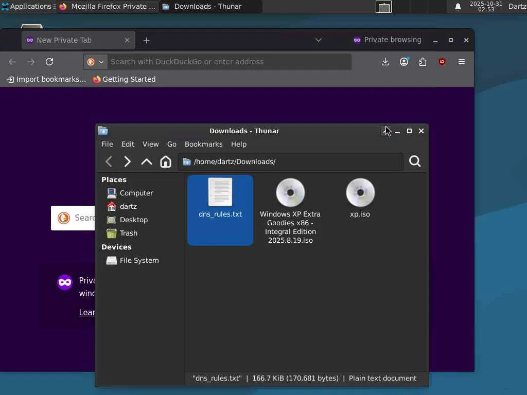Click the Dartz user label in panel

(517, 6)
